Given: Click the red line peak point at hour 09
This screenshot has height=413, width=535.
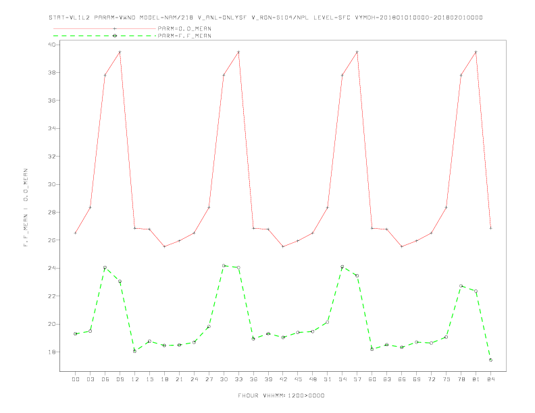Looking at the screenshot, I should [120, 52].
